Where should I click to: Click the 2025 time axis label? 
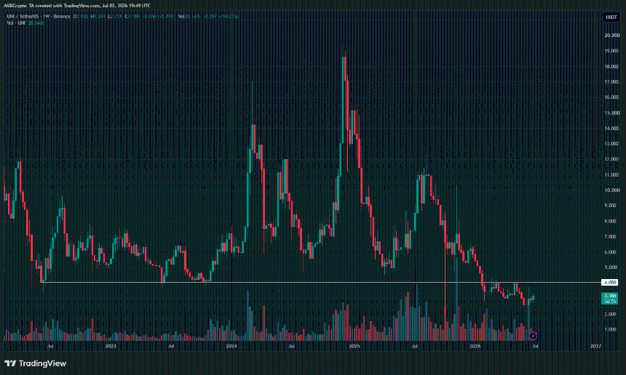pyautogui.click(x=354, y=347)
